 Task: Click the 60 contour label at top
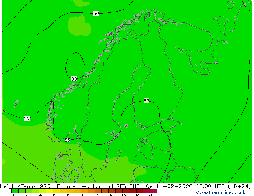[96, 14]
